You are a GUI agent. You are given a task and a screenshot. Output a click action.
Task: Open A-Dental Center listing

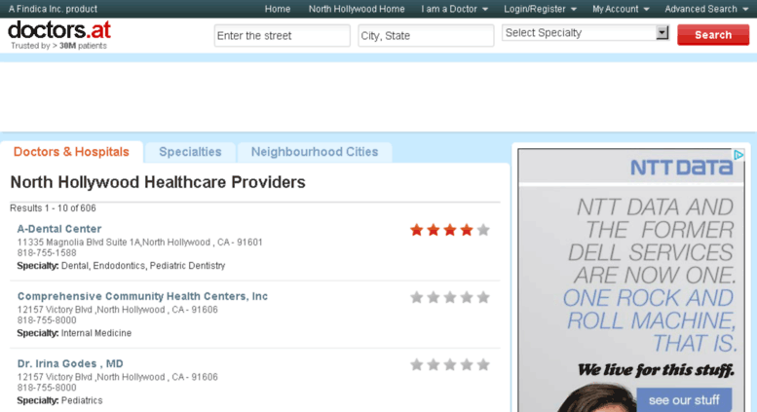[59, 229]
